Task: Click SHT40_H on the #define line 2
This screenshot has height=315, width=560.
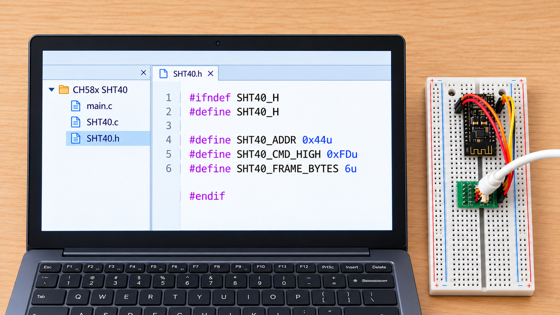Action: (x=258, y=112)
